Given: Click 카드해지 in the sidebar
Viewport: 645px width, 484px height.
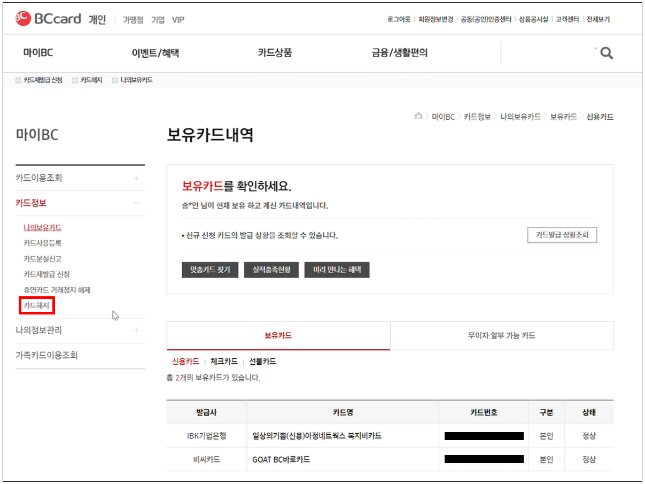Looking at the screenshot, I should (36, 306).
